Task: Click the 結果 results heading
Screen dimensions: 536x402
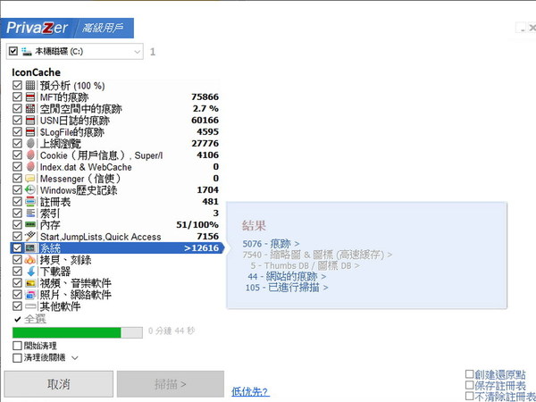Action: [254, 226]
